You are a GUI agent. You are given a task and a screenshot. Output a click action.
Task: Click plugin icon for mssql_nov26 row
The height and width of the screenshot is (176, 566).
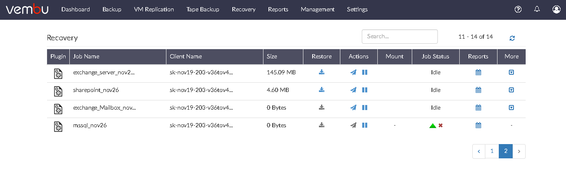pos(58,126)
